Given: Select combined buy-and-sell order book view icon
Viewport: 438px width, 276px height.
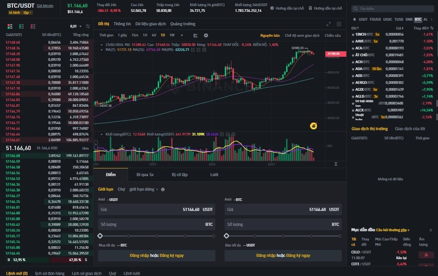Looking at the screenshot, I should pyautogui.click(x=10, y=26).
